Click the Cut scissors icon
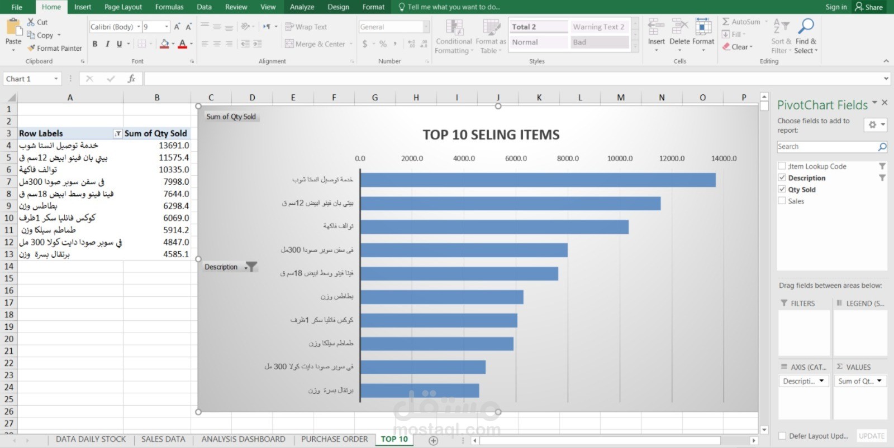The image size is (894, 448). pos(31,22)
